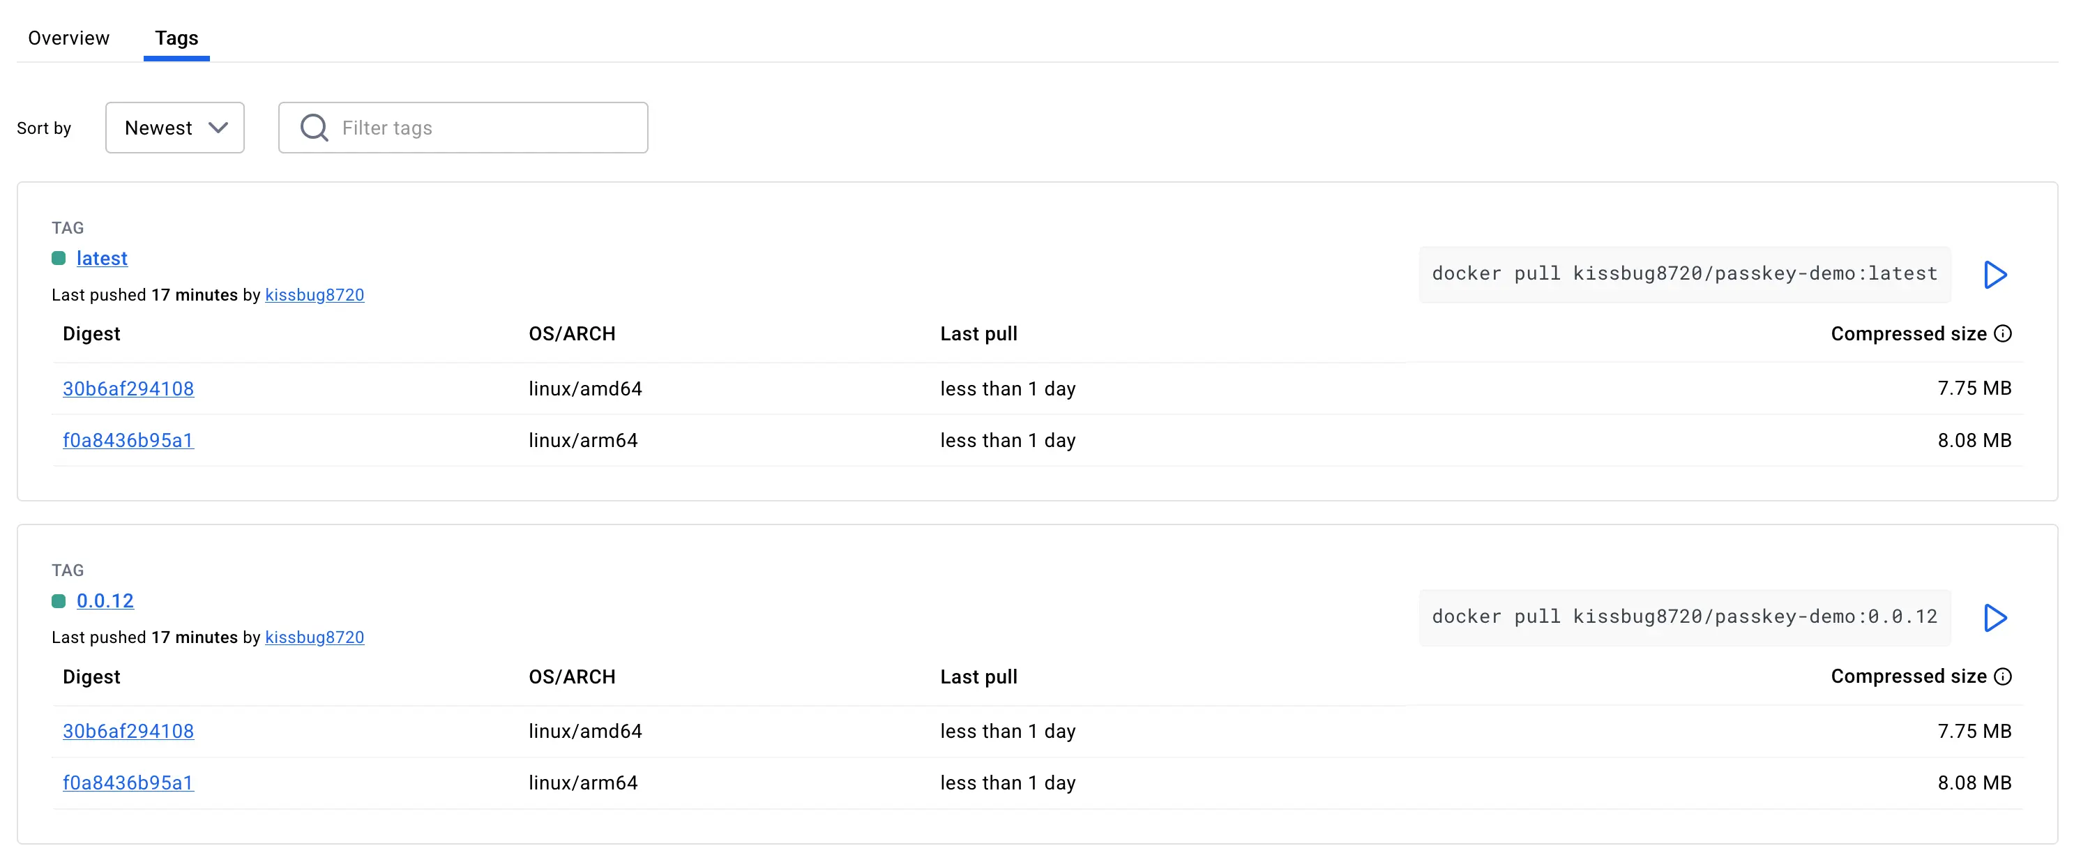Select the Tags tab
The image size is (2074, 862).
[176, 38]
